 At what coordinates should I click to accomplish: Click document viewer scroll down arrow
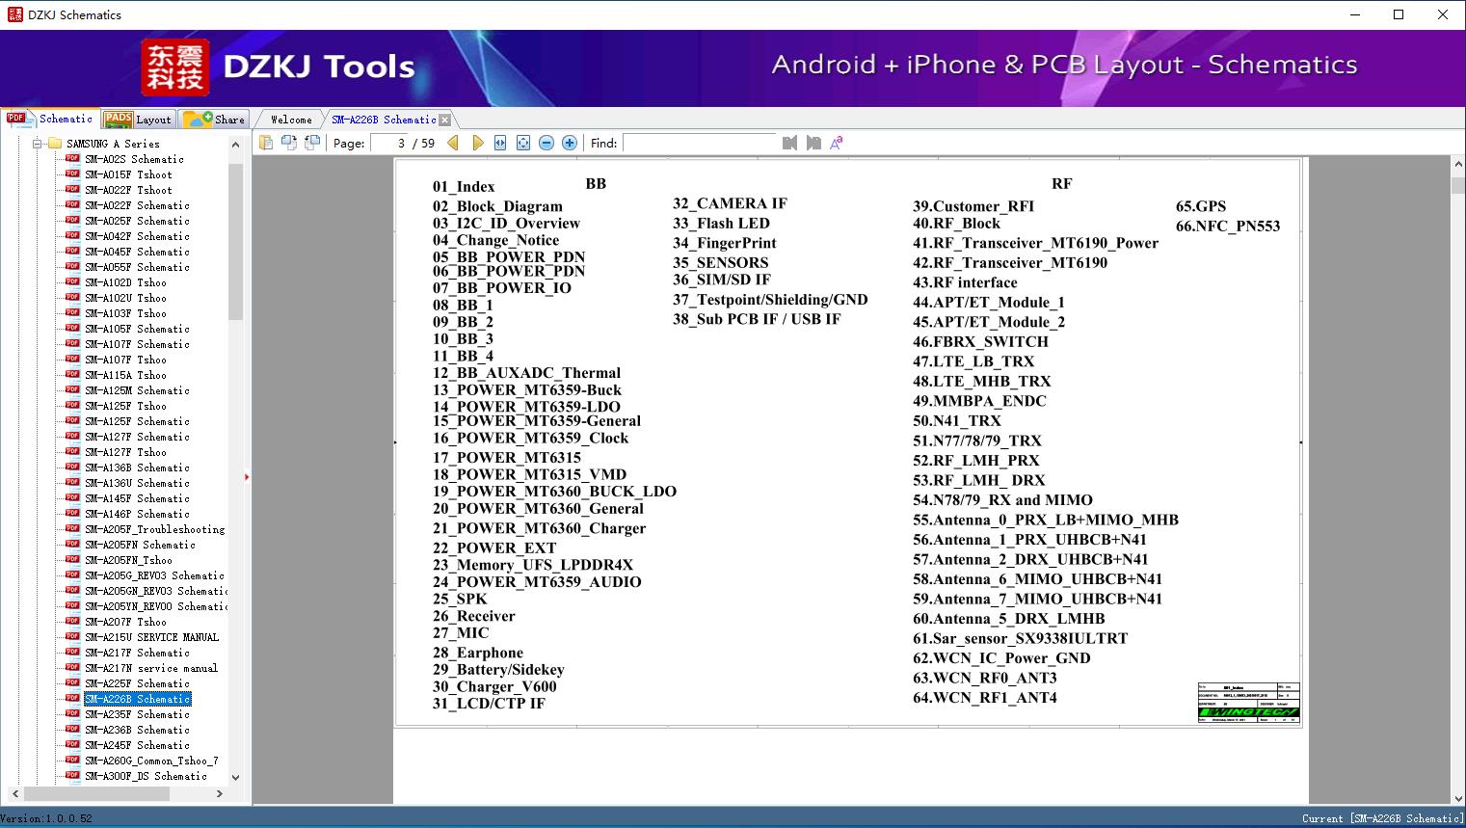(x=1458, y=797)
